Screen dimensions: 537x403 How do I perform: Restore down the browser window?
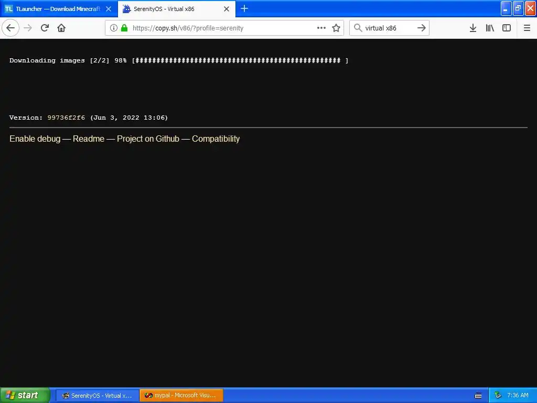click(x=518, y=8)
